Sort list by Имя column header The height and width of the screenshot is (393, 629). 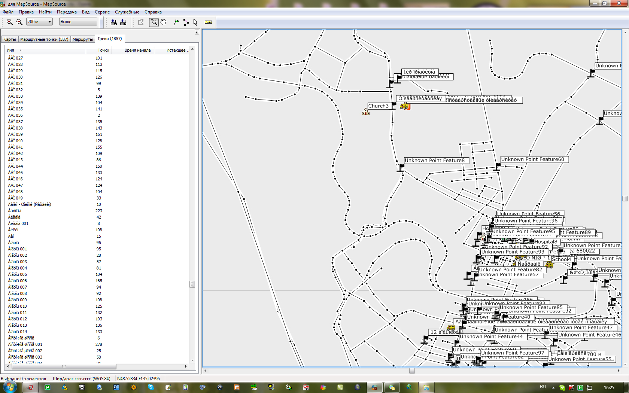tap(10, 50)
